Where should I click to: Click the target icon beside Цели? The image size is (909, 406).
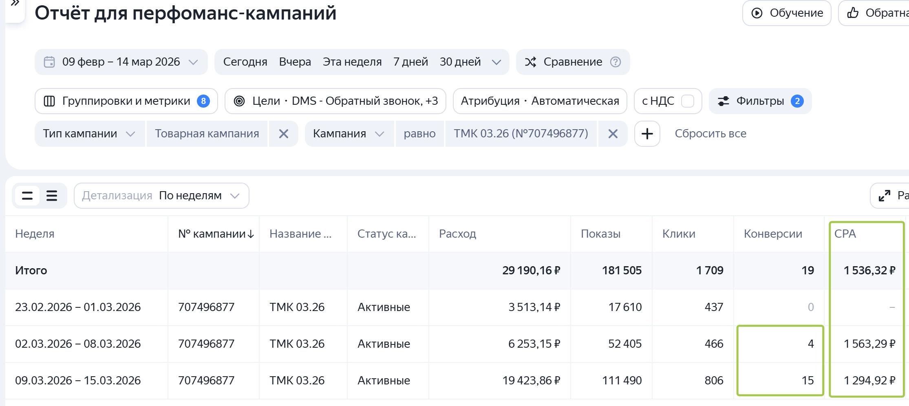pyautogui.click(x=239, y=101)
